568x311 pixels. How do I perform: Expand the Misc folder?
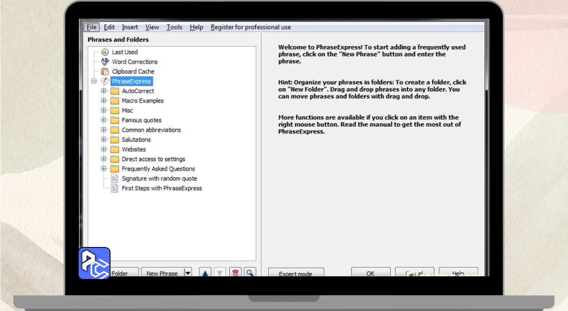click(104, 110)
